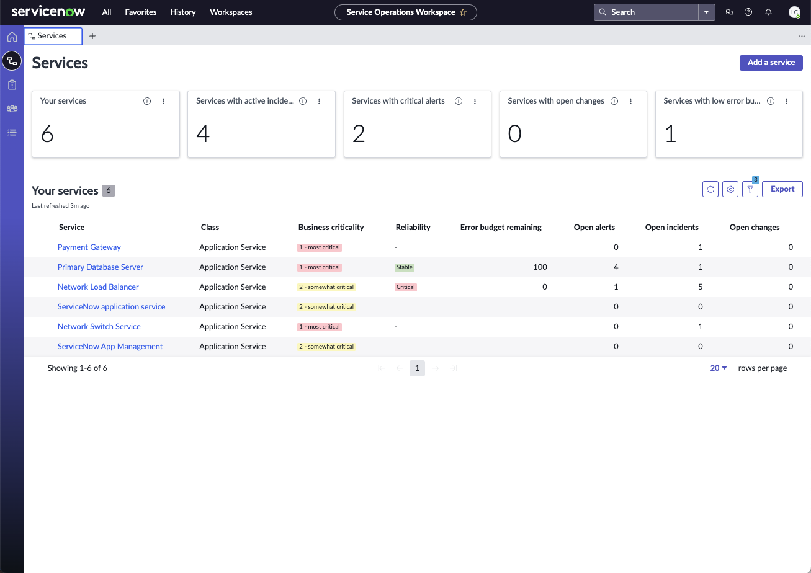Open the chat conversations icon

[x=729, y=12]
